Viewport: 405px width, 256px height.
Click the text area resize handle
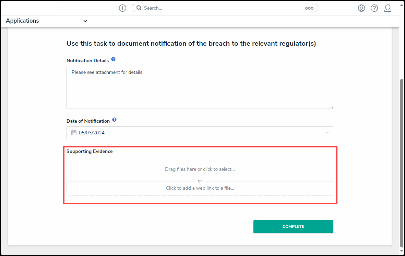(x=331, y=107)
